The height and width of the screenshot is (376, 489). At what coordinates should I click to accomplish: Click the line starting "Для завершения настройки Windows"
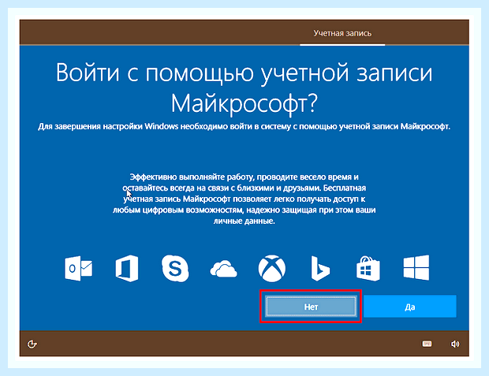click(x=244, y=127)
